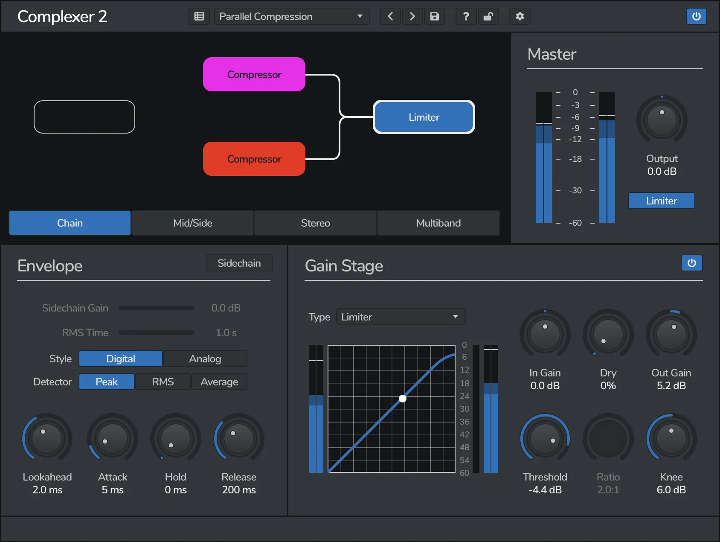The height and width of the screenshot is (542, 720).
Task: Click the Out Gain 5.2 dB value
Action: tap(671, 385)
